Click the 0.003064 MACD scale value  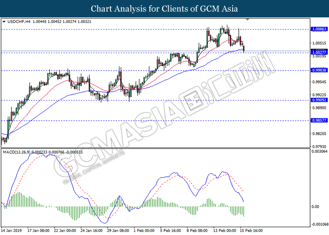click(x=319, y=151)
